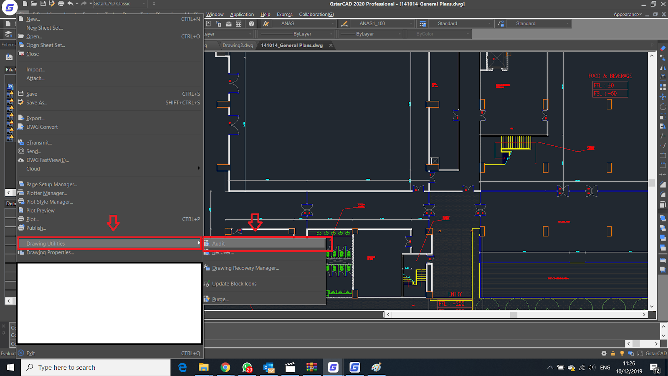The width and height of the screenshot is (668, 376).
Task: Open GstarCAD from the taskbar
Action: tap(333, 367)
